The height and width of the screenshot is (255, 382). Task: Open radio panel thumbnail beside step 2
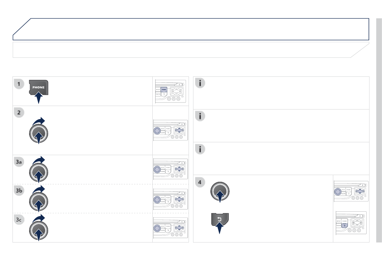tap(170, 131)
